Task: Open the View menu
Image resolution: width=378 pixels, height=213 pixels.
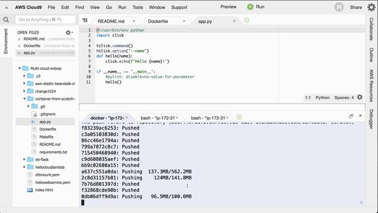Action: tap(95, 7)
